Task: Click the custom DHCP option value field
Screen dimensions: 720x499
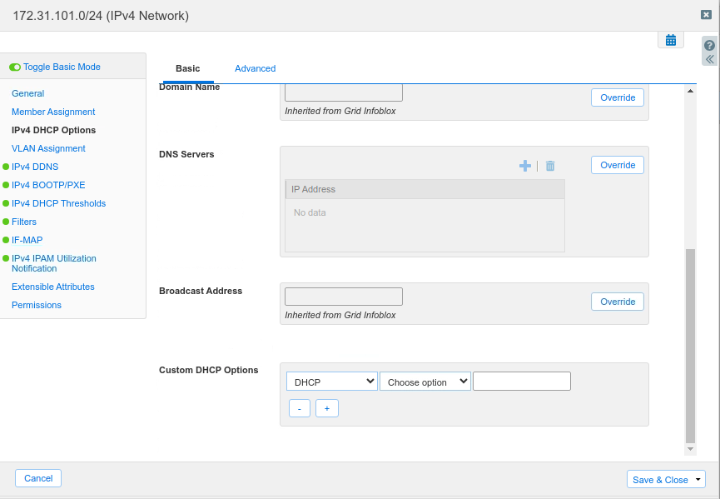Action: [x=522, y=382]
